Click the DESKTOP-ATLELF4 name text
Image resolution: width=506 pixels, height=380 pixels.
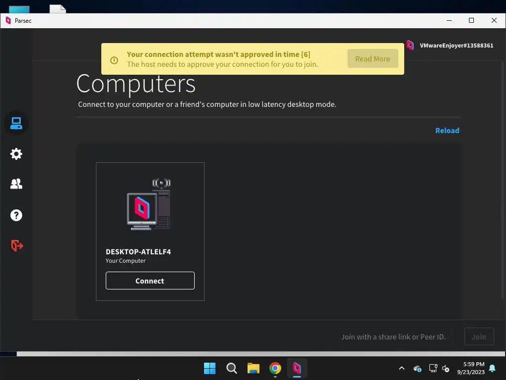(138, 252)
